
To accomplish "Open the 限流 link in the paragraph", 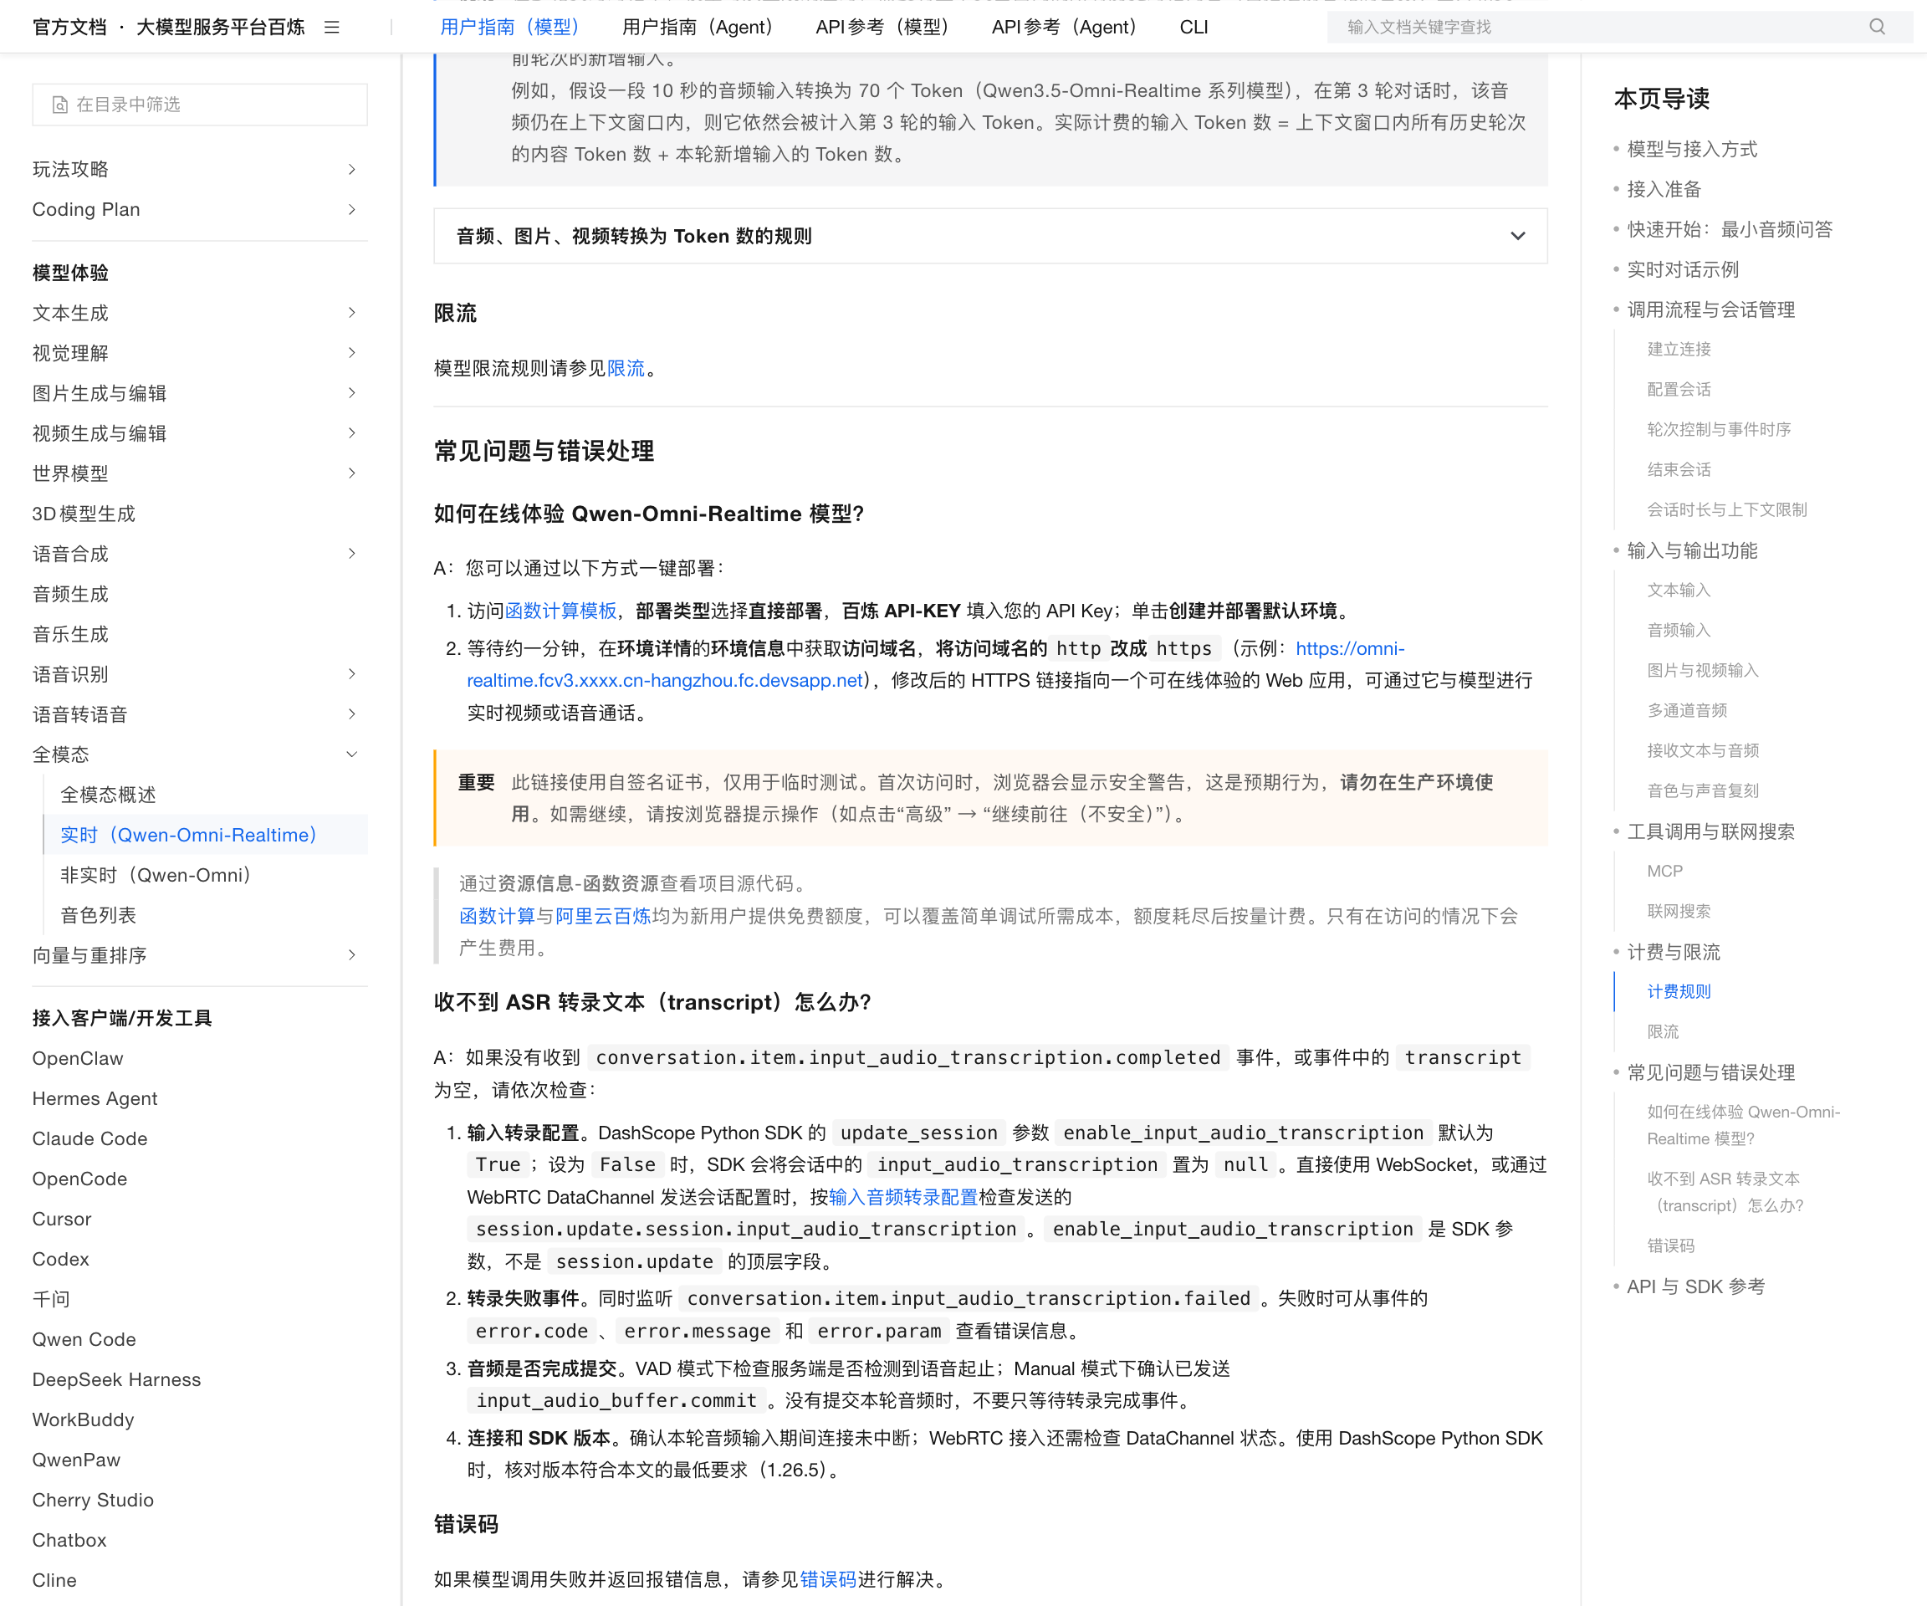I will point(626,368).
